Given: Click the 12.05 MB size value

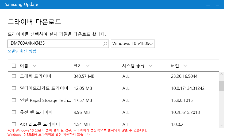Looking at the screenshot, I should point(83,88).
